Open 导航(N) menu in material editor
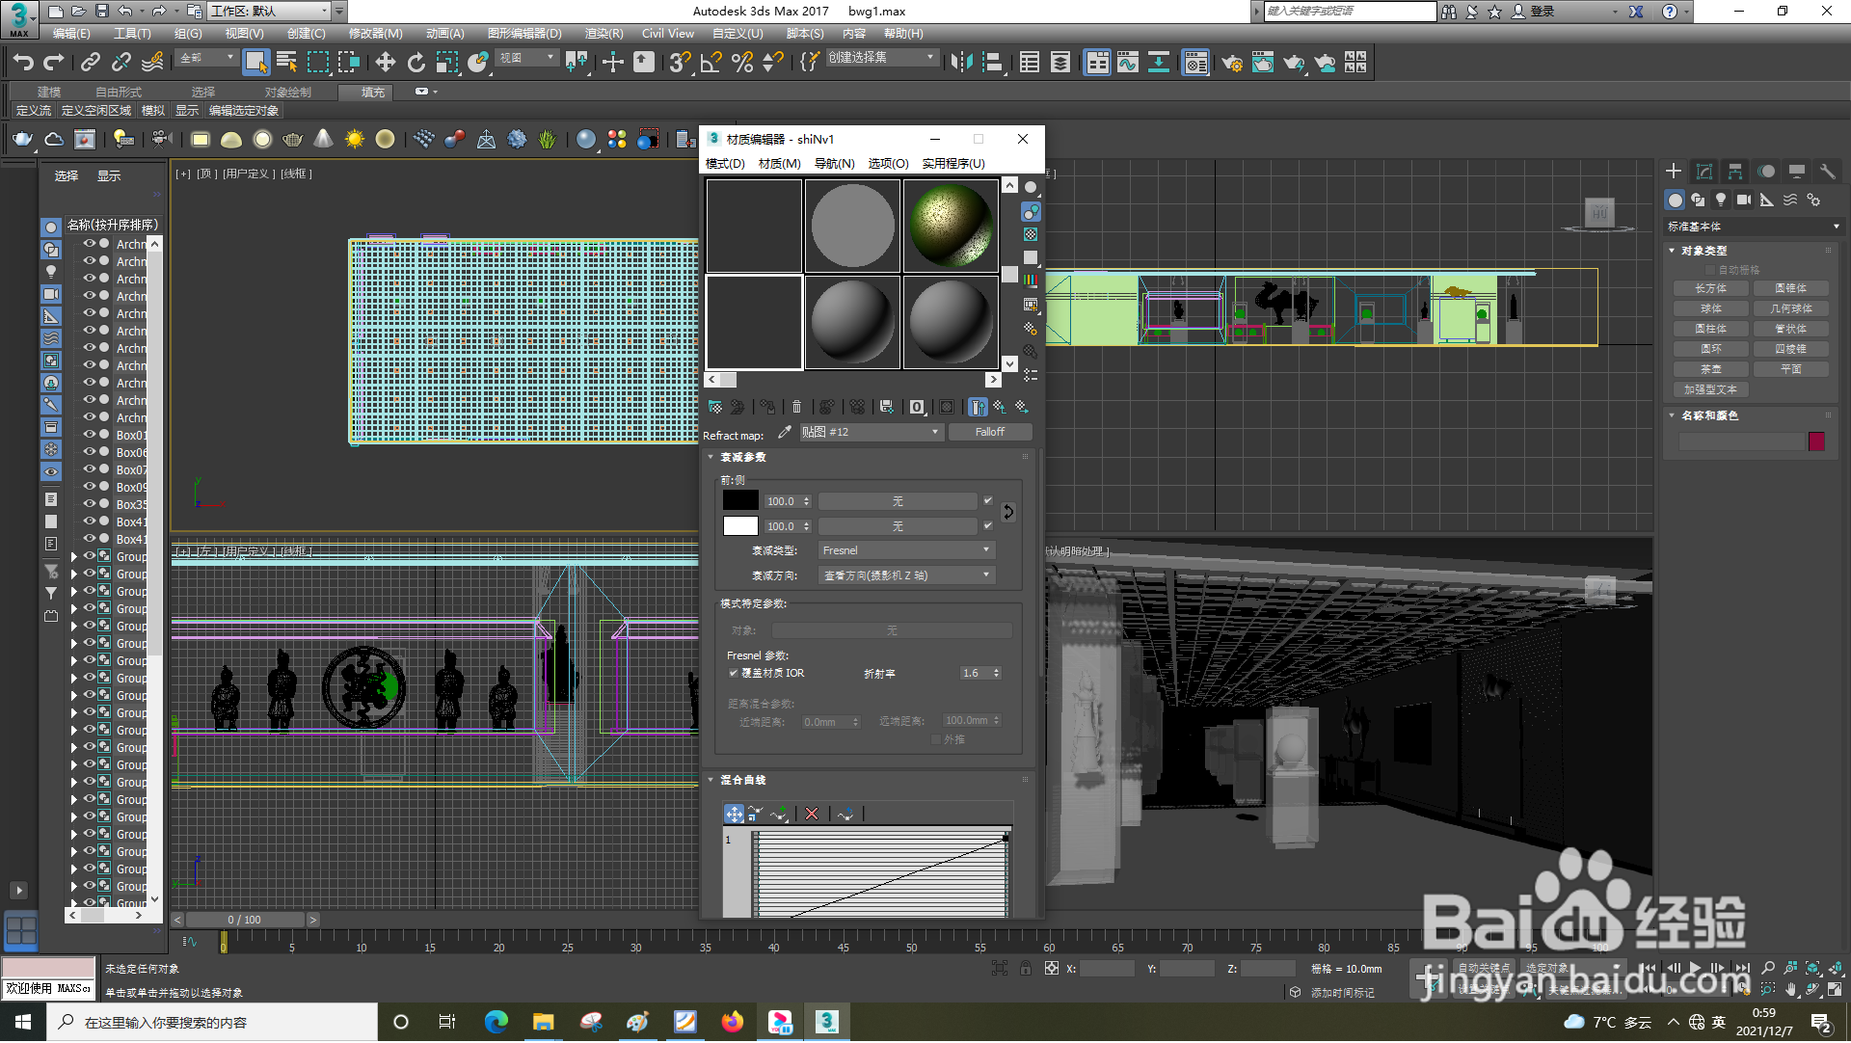Screen dimensions: 1851x1043 [834, 164]
